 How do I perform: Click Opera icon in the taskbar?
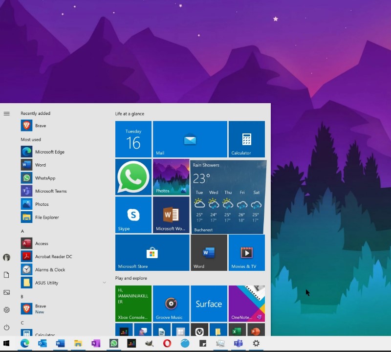pyautogui.click(x=167, y=344)
